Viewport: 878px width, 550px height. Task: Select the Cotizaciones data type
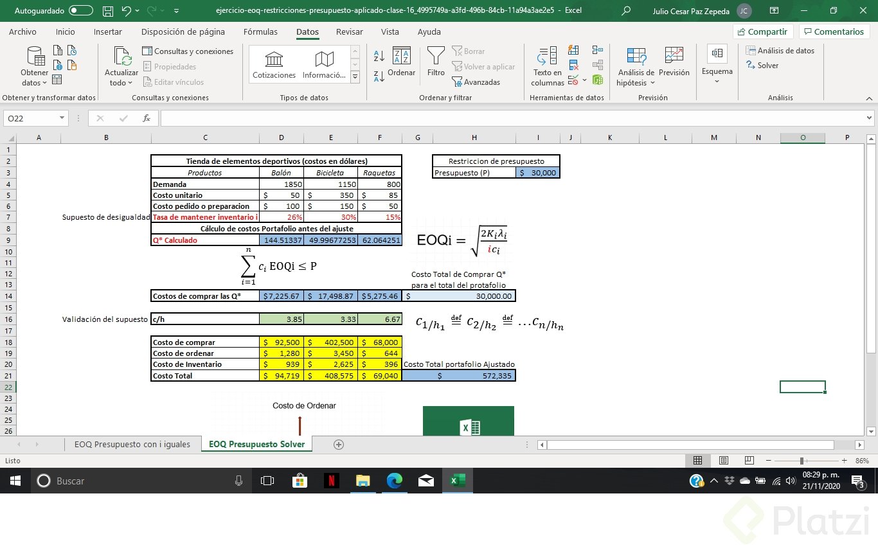coord(273,64)
